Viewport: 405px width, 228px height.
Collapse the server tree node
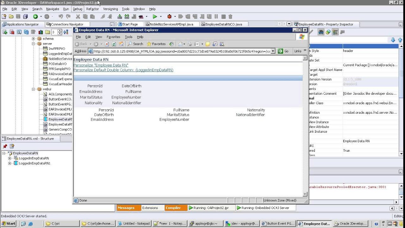(x=33, y=44)
